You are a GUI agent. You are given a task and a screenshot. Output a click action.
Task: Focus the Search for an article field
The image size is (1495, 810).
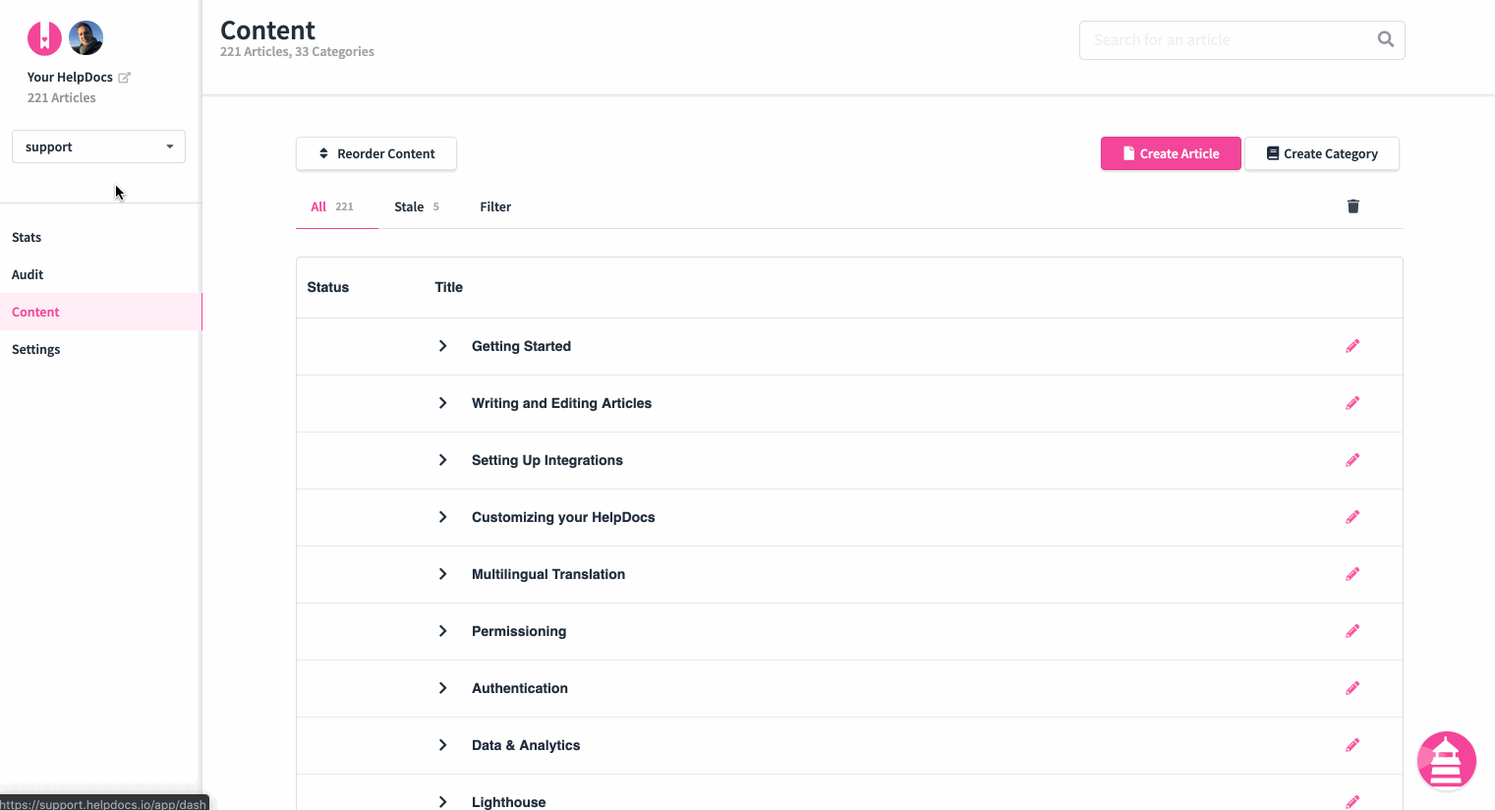[1242, 40]
